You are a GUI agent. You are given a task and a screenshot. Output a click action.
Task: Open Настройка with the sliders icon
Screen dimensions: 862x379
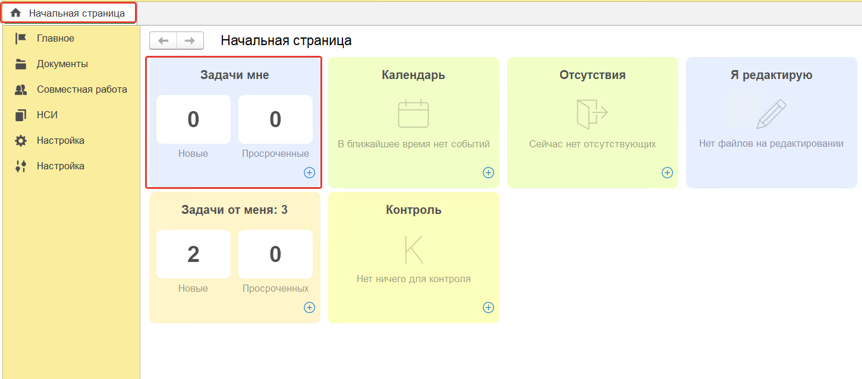pos(60,166)
